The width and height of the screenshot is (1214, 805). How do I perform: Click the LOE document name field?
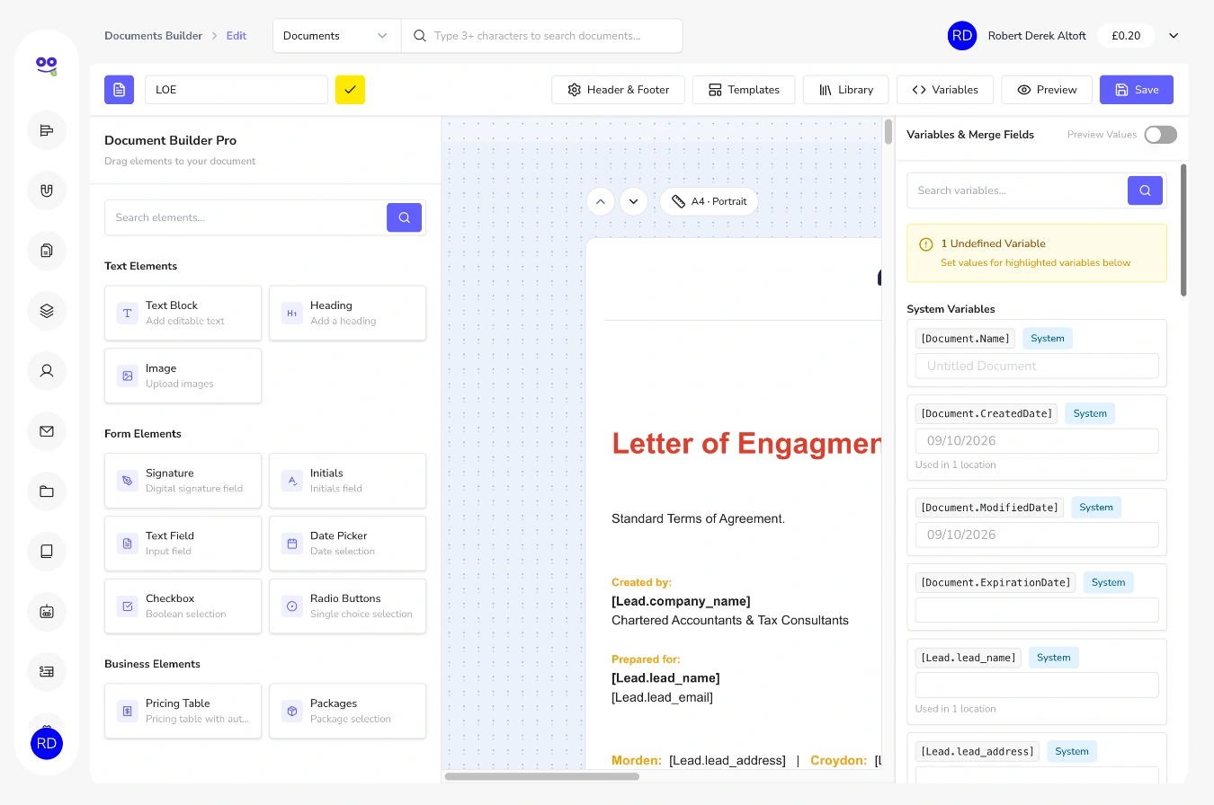click(237, 90)
